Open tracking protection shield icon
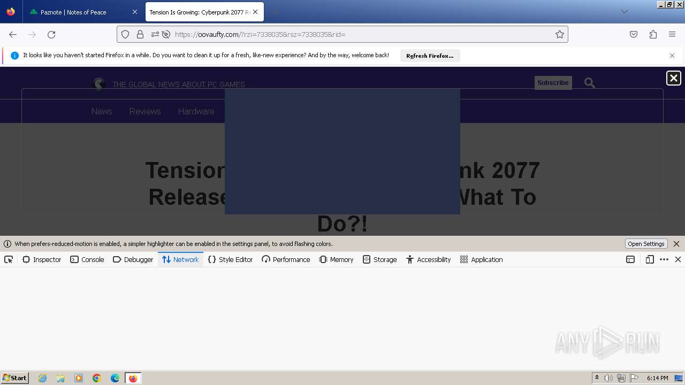The width and height of the screenshot is (685, 385). 125,34
